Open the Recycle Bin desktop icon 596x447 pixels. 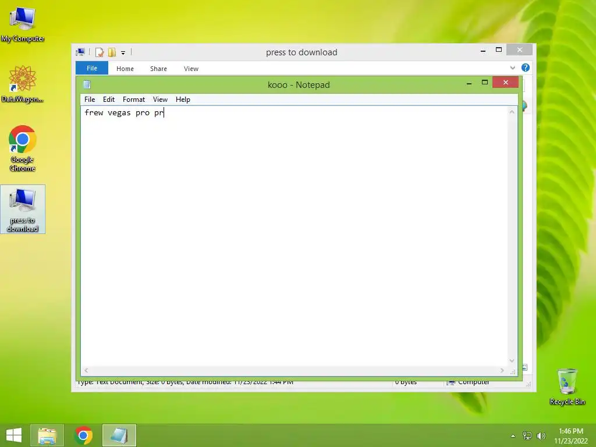point(567,386)
